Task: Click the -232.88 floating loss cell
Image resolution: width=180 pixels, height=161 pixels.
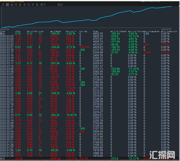Action: 115,69
